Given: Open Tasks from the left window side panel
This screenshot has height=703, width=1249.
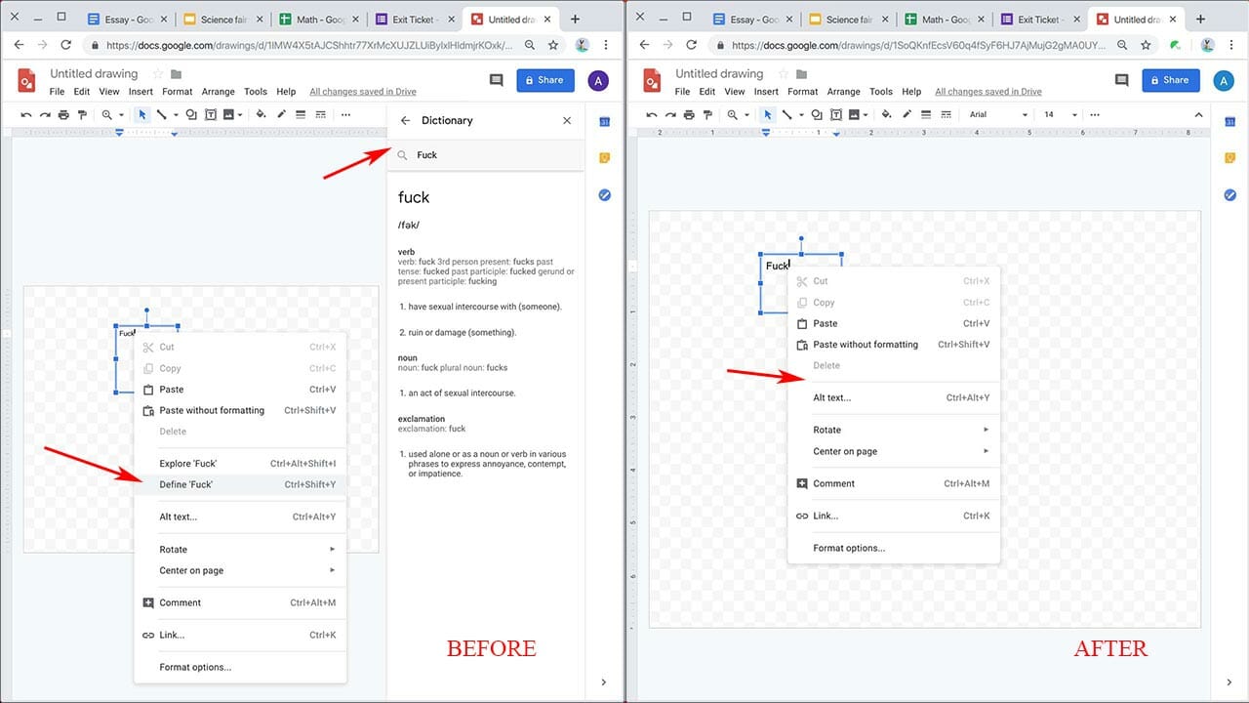Looking at the screenshot, I should tap(604, 195).
